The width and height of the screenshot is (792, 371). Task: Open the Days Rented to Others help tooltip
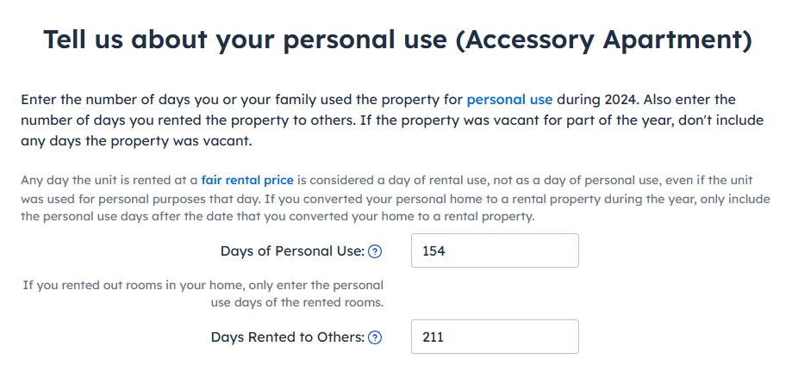[x=375, y=337]
